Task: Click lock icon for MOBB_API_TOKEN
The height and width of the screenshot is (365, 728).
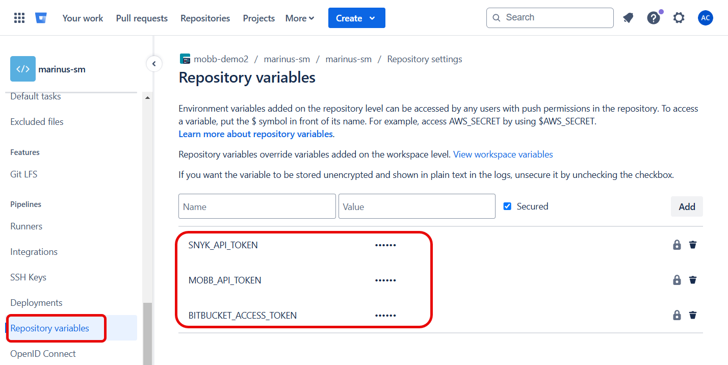Action: tap(677, 280)
